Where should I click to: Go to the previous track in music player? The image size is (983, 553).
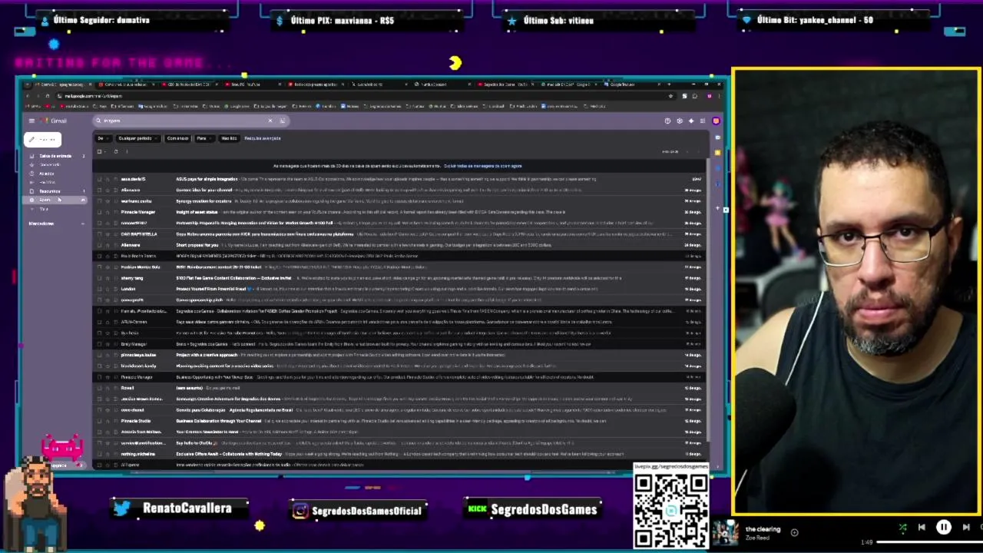click(x=922, y=528)
